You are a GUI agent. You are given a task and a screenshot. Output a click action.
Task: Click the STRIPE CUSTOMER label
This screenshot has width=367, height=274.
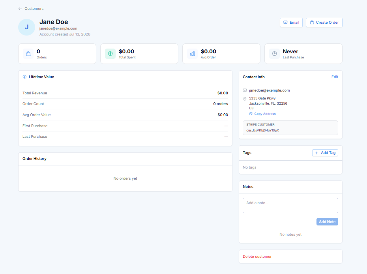coord(260,125)
